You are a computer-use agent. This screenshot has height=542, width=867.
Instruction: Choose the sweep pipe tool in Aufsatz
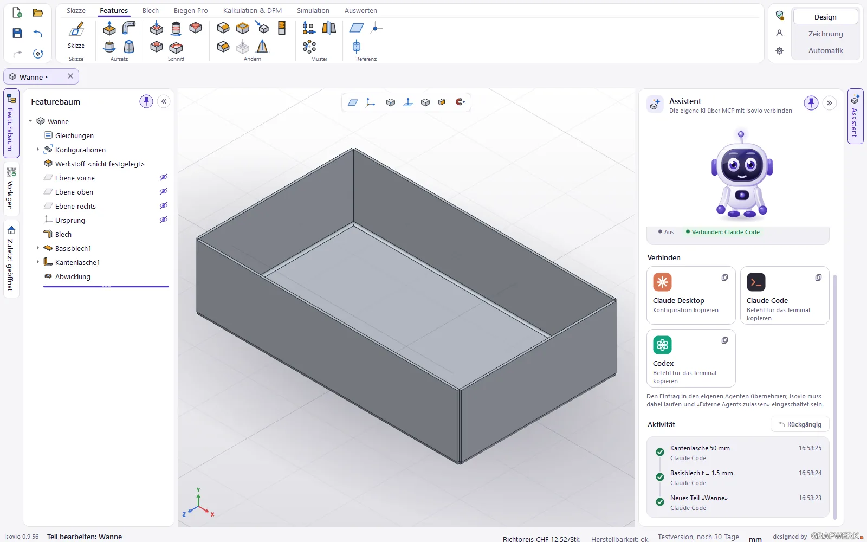pyautogui.click(x=129, y=28)
